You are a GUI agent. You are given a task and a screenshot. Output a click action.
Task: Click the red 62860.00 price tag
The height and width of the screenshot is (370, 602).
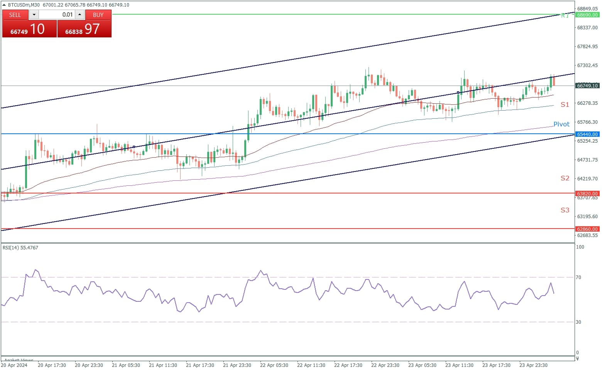587,229
